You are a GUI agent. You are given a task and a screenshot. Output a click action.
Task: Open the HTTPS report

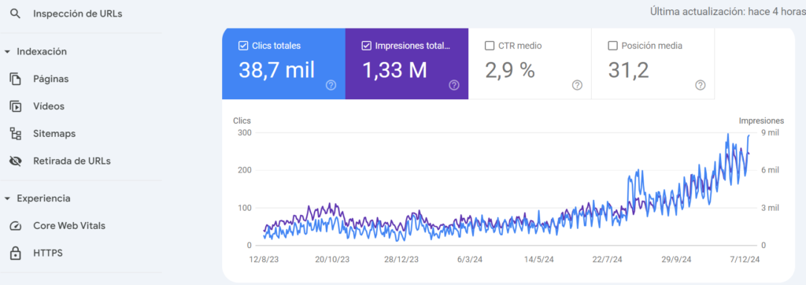pyautogui.click(x=48, y=253)
